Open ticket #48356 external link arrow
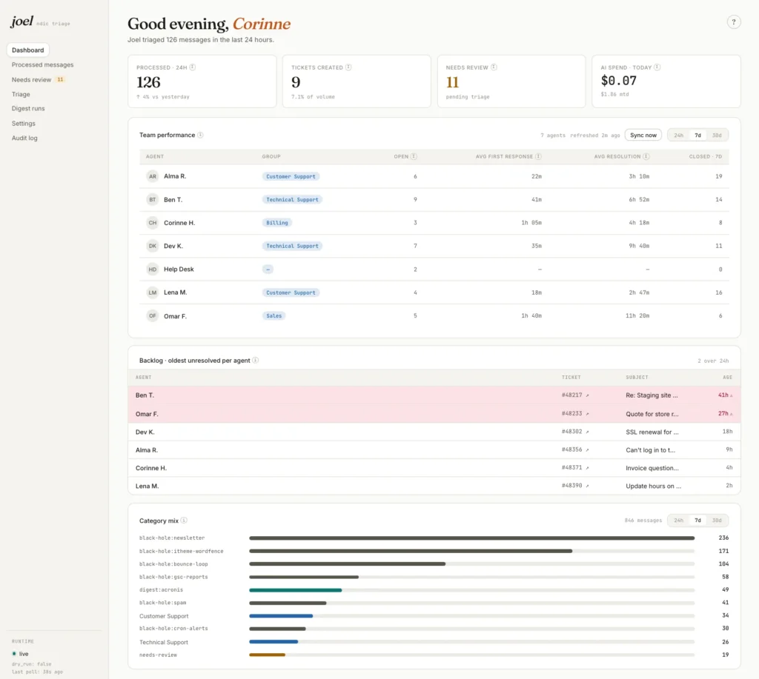759x679 pixels. [x=588, y=449]
